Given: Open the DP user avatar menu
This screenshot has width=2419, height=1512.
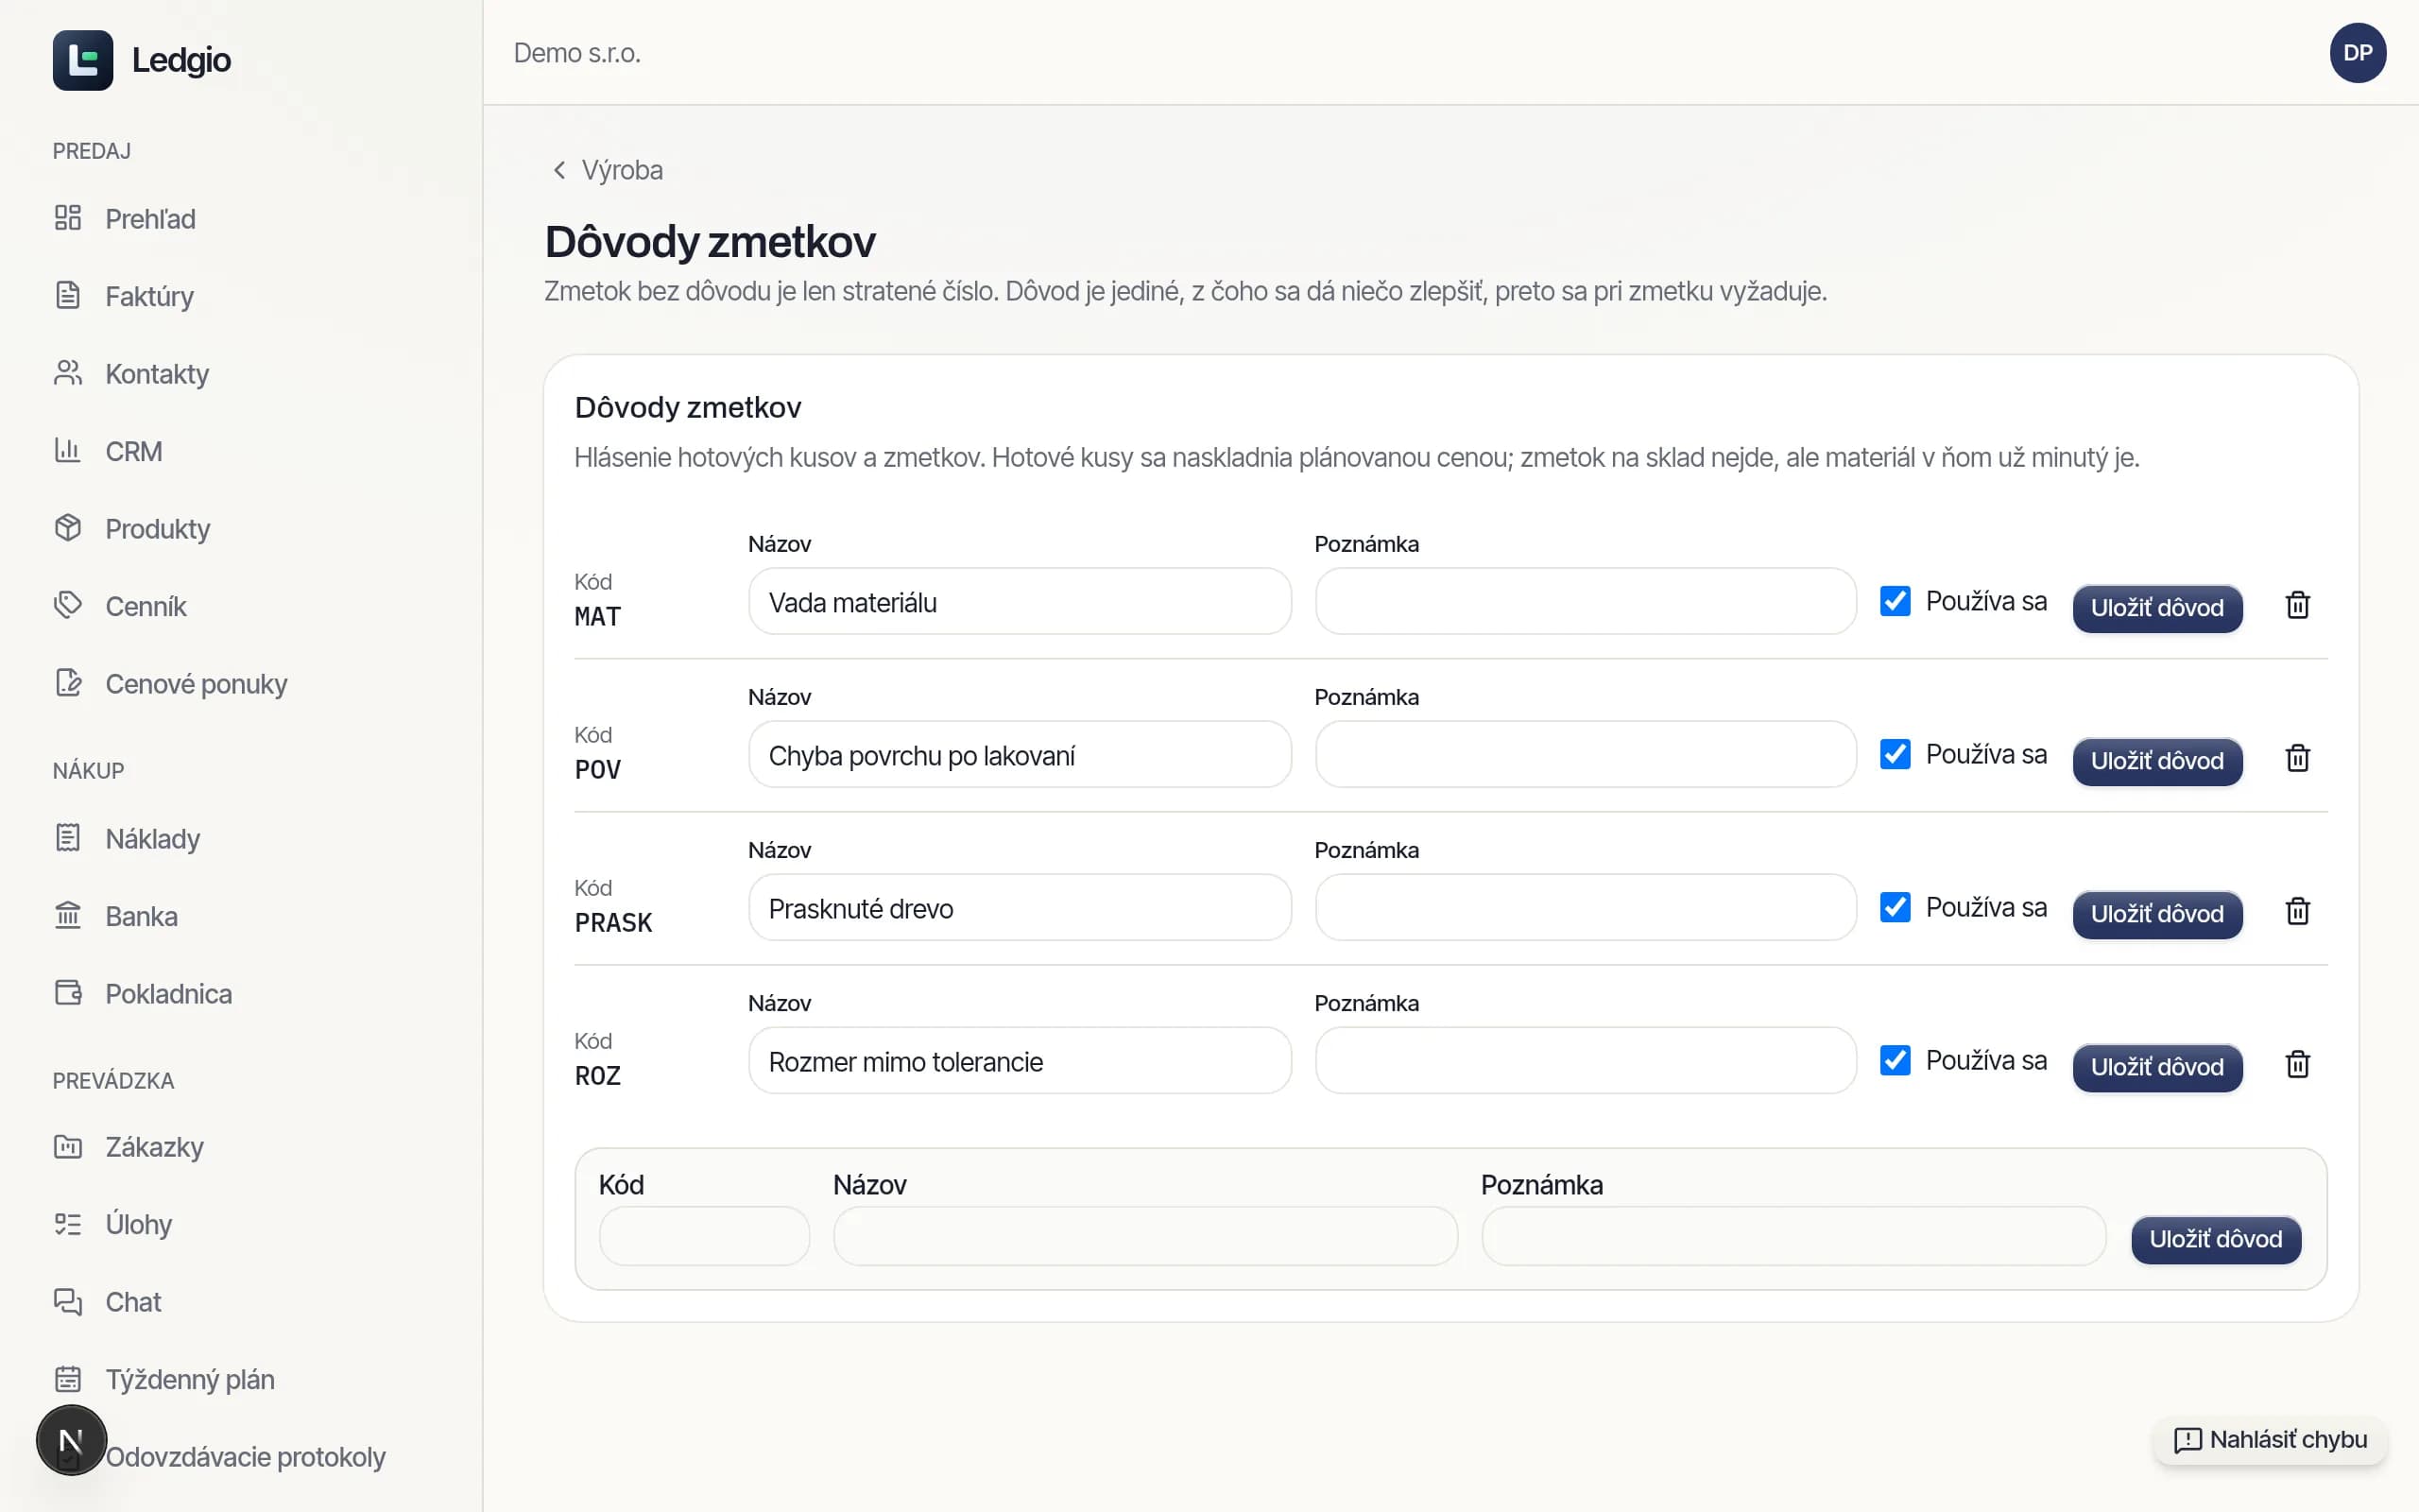Looking at the screenshot, I should [x=2357, y=53].
